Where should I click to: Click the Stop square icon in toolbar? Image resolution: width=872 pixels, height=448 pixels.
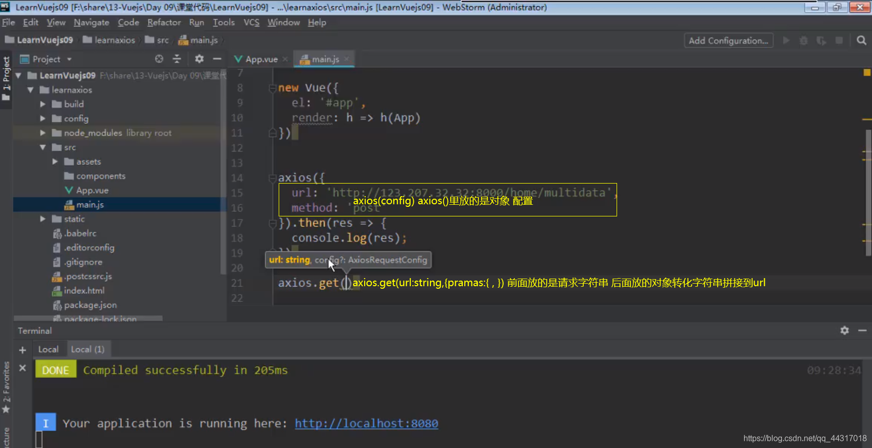[x=839, y=40]
